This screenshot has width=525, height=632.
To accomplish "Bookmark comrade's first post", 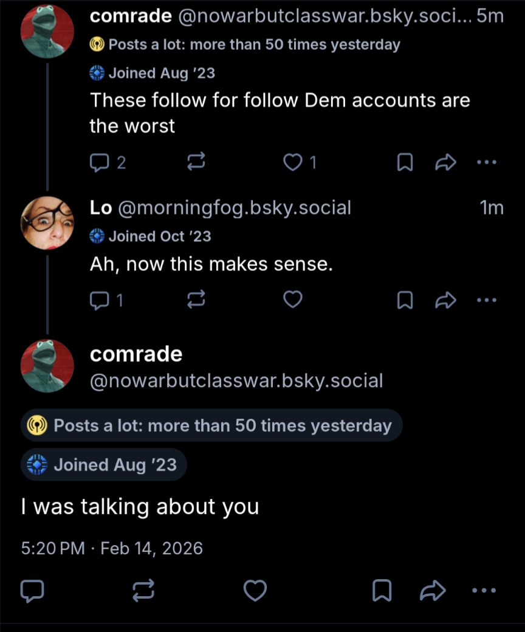I will pos(405,162).
